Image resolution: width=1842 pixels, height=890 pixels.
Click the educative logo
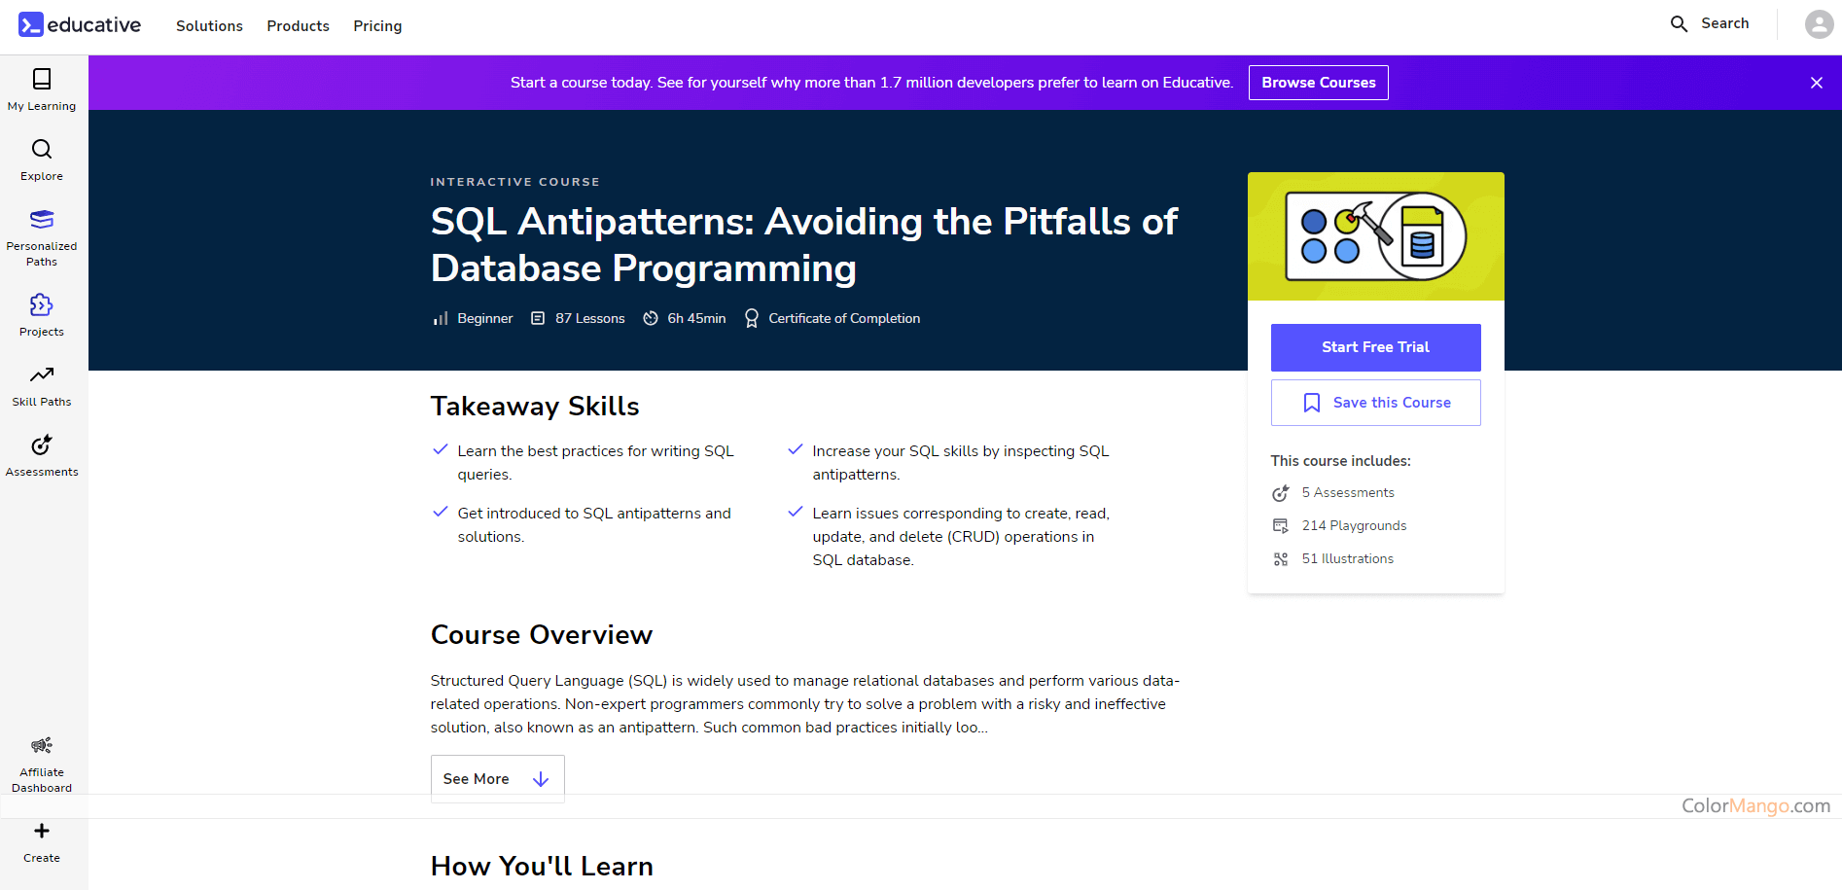pos(80,25)
